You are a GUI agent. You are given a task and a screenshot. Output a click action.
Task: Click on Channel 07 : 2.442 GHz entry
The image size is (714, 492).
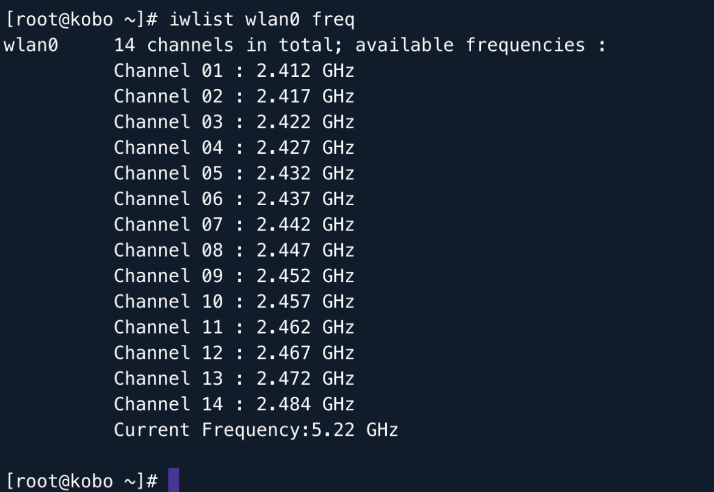[234, 225]
